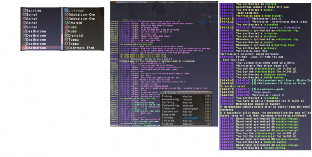Select the Cooking skill row
312x157 pixels.
[x=186, y=121]
